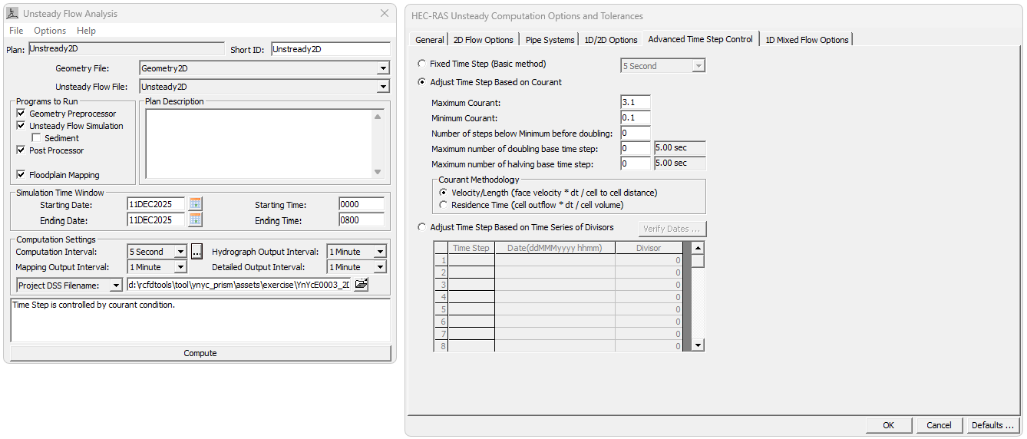The height and width of the screenshot is (439, 1027).
Task: Choose Residence Time Courant methodology
Action: (443, 205)
